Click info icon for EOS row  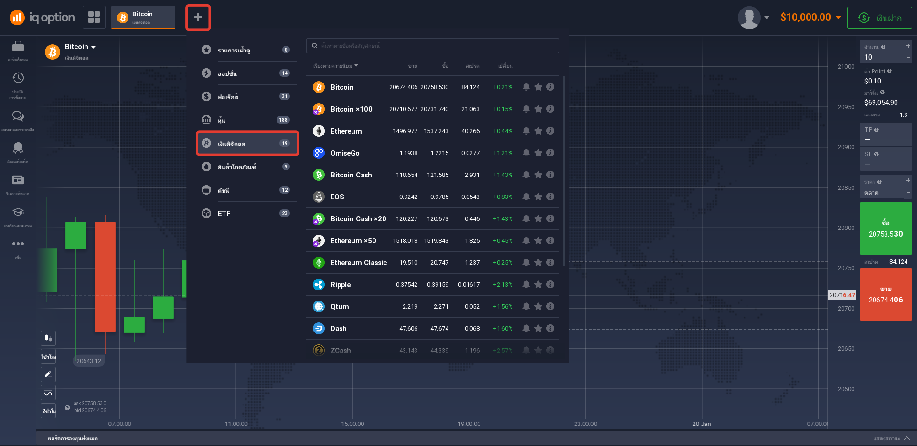tap(550, 197)
